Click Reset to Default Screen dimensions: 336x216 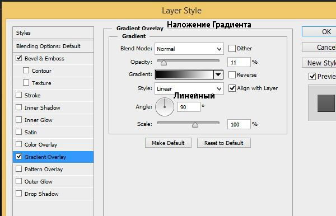click(224, 143)
